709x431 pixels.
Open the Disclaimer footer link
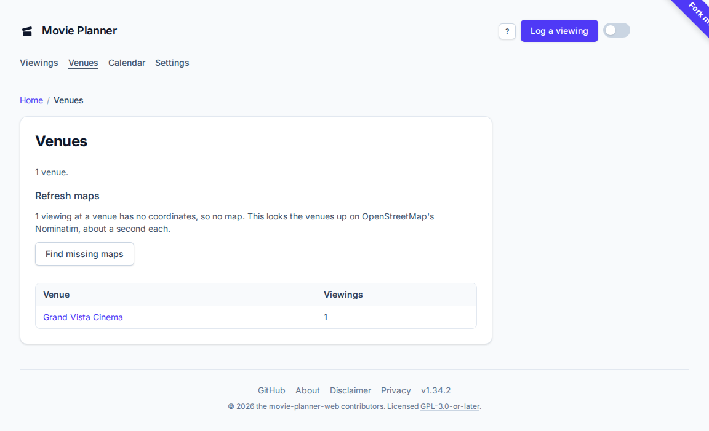[350, 390]
